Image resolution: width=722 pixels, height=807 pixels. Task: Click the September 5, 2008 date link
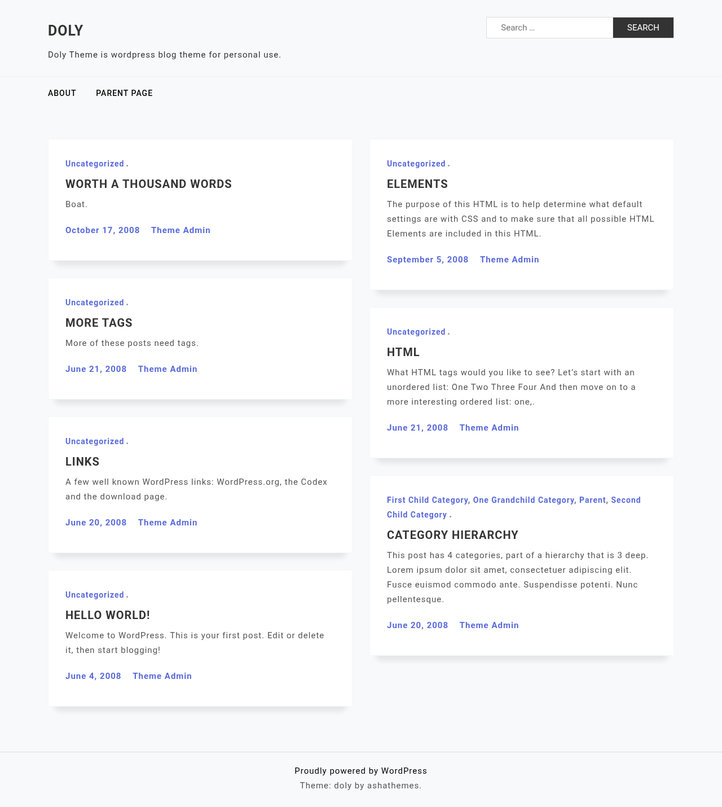point(428,260)
